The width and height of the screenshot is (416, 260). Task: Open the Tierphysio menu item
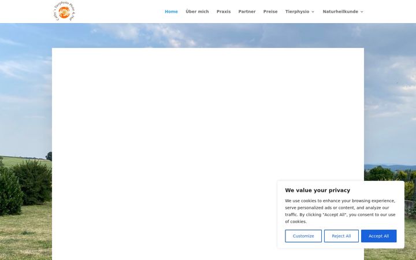coord(297,12)
